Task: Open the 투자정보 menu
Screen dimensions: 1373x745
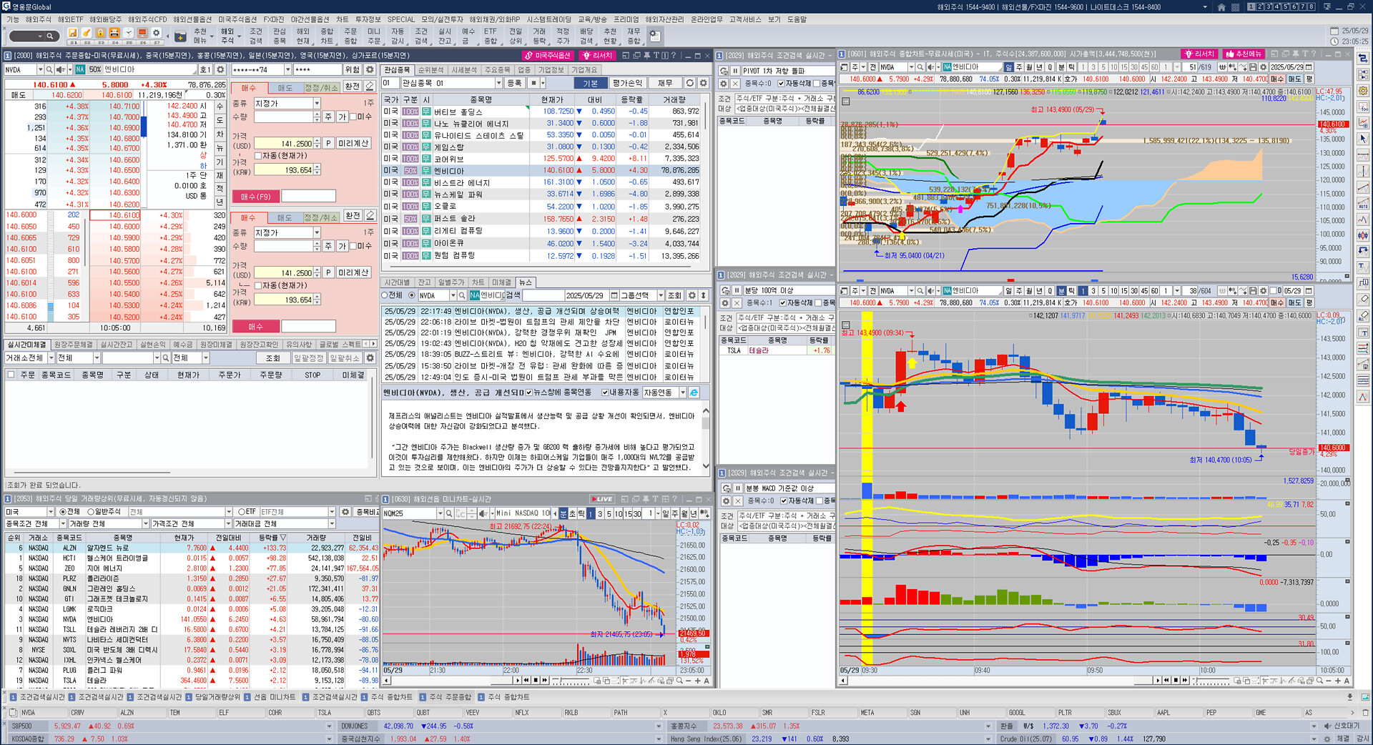Action: coord(368,19)
